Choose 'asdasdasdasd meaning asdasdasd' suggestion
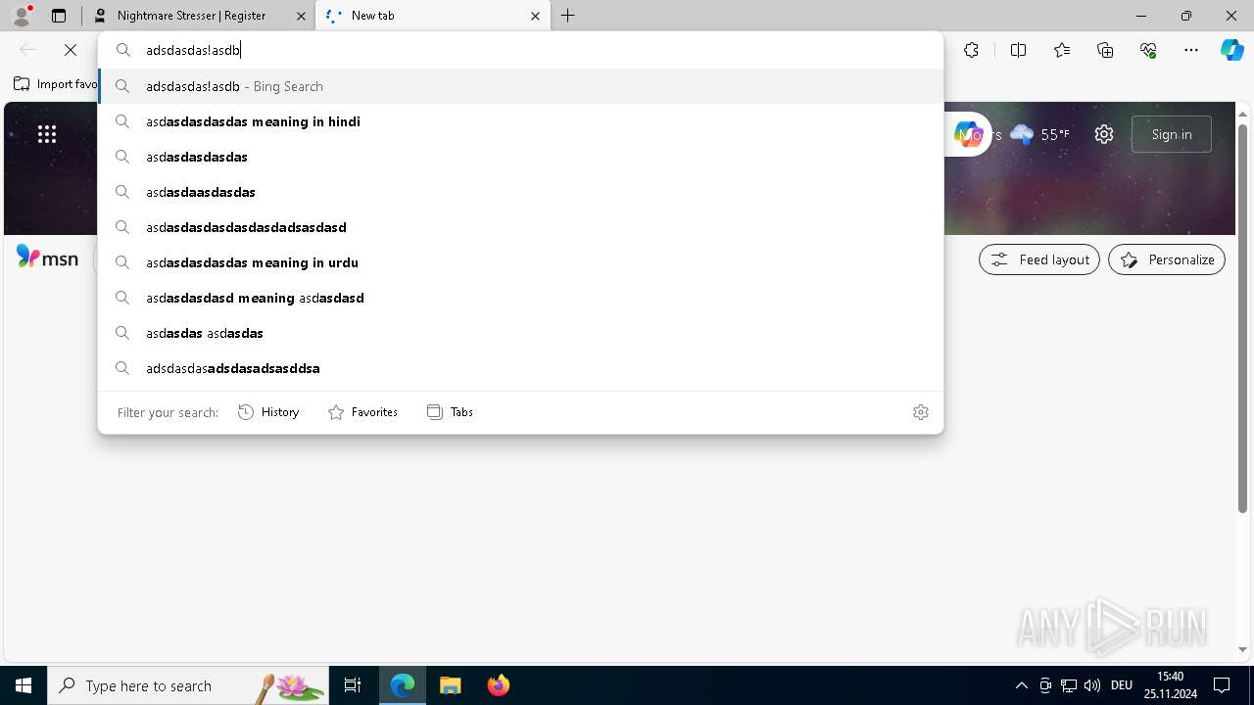1254x705 pixels. 520,298
